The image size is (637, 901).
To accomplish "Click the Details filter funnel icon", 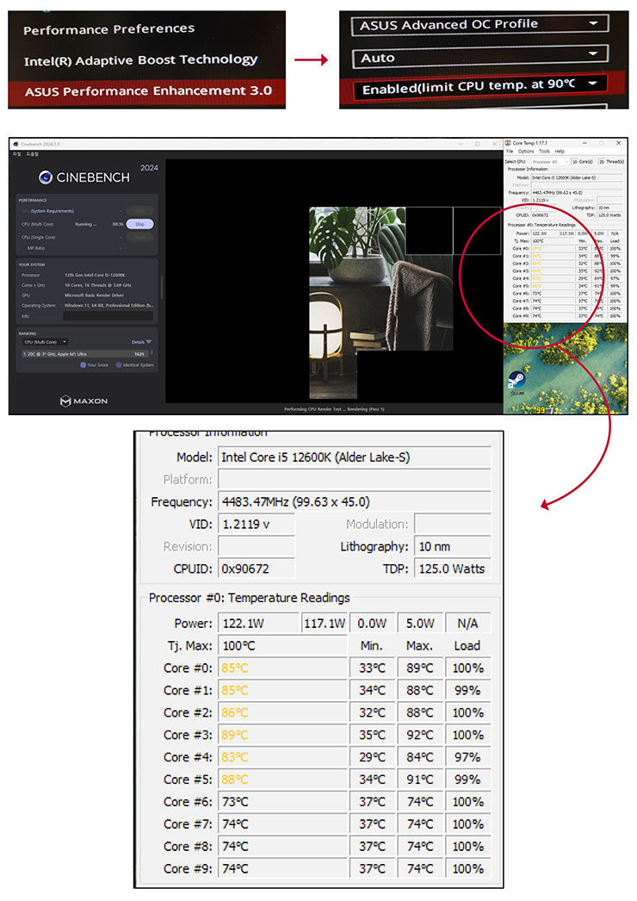I will pyautogui.click(x=148, y=342).
